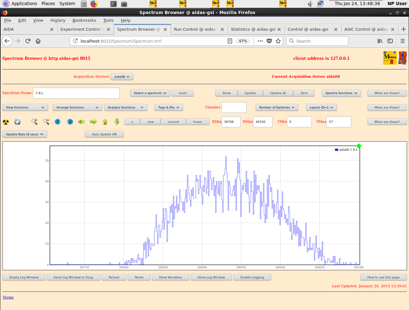Toggle the linear scale button
Screen dimensions: 409x310
click(x=197, y=122)
